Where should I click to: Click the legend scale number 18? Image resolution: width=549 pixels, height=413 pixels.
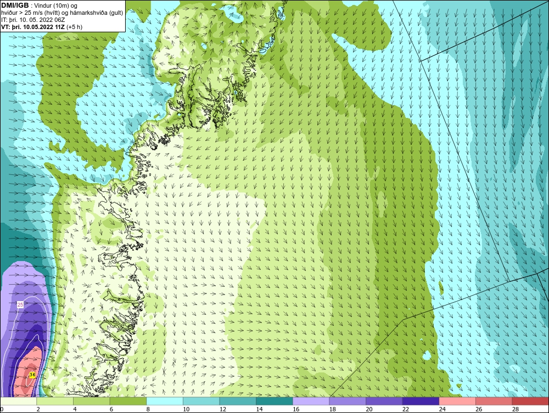pos(332,409)
